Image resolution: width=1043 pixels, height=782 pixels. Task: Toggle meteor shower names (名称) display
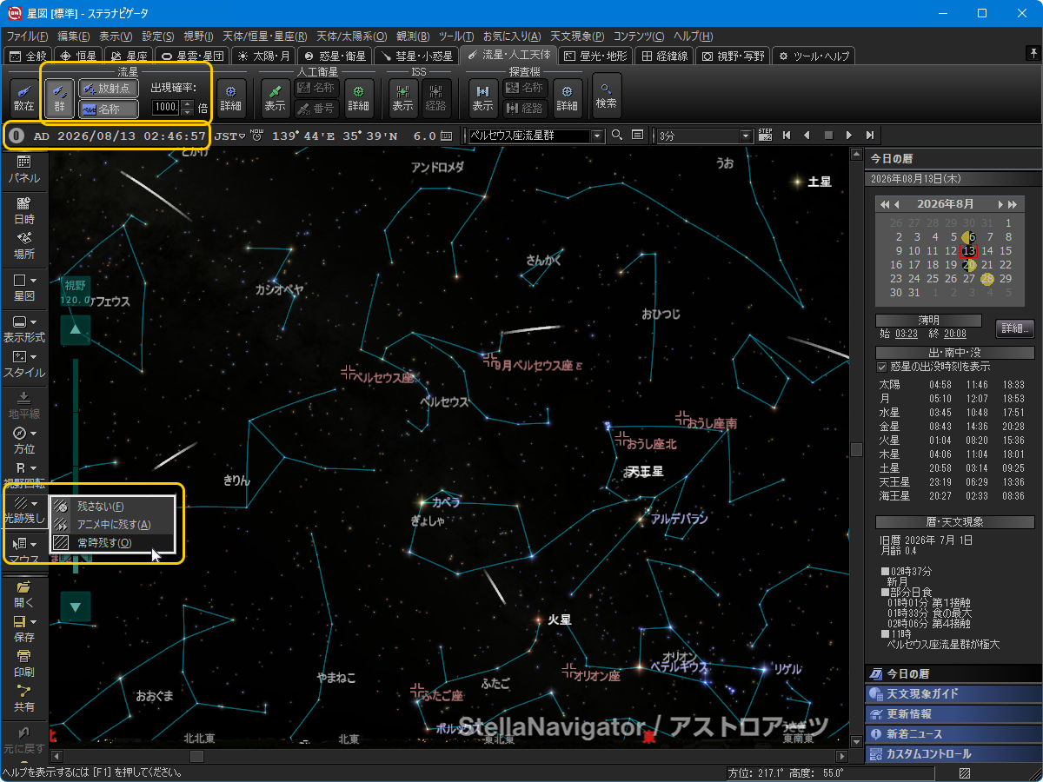[x=109, y=109]
